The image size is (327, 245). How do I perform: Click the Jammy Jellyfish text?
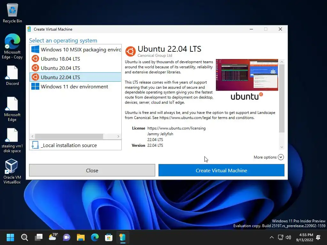pyautogui.click(x=160, y=134)
